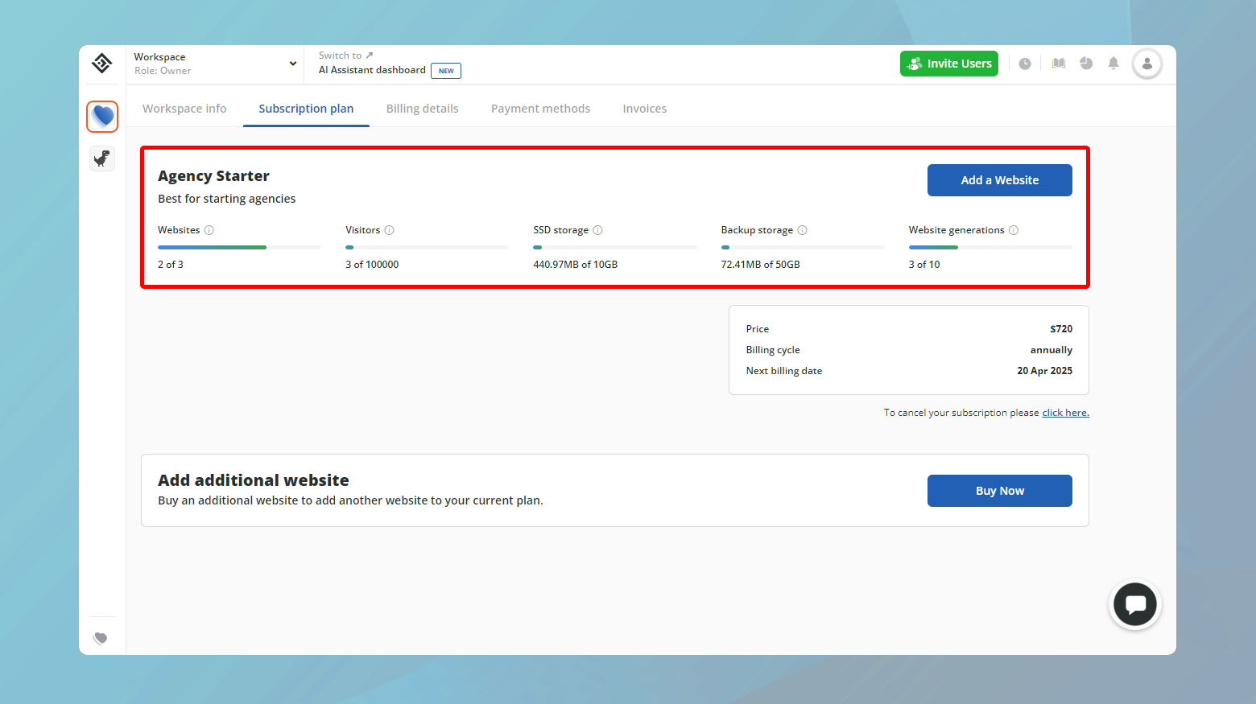The height and width of the screenshot is (704, 1256).
Task: Click the gray heart icon at sidebar bottom
Action: point(101,637)
